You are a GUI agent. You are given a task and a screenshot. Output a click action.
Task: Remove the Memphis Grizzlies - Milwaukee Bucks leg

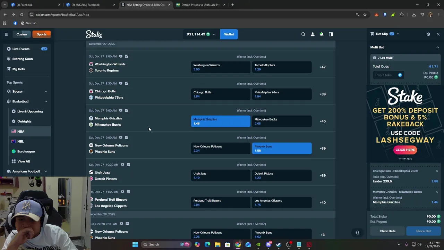[x=437, y=192]
